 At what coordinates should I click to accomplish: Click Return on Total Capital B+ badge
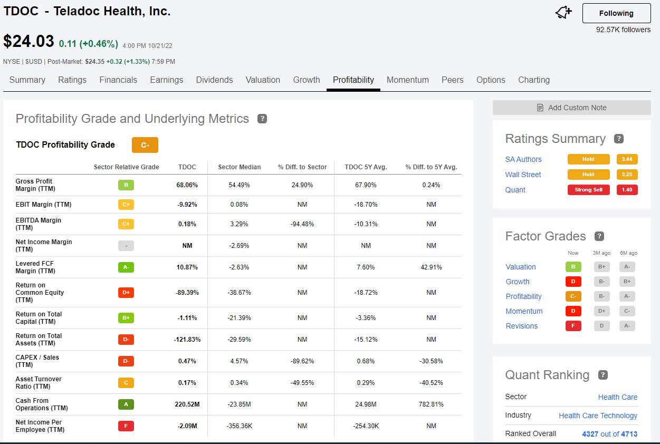tap(126, 318)
